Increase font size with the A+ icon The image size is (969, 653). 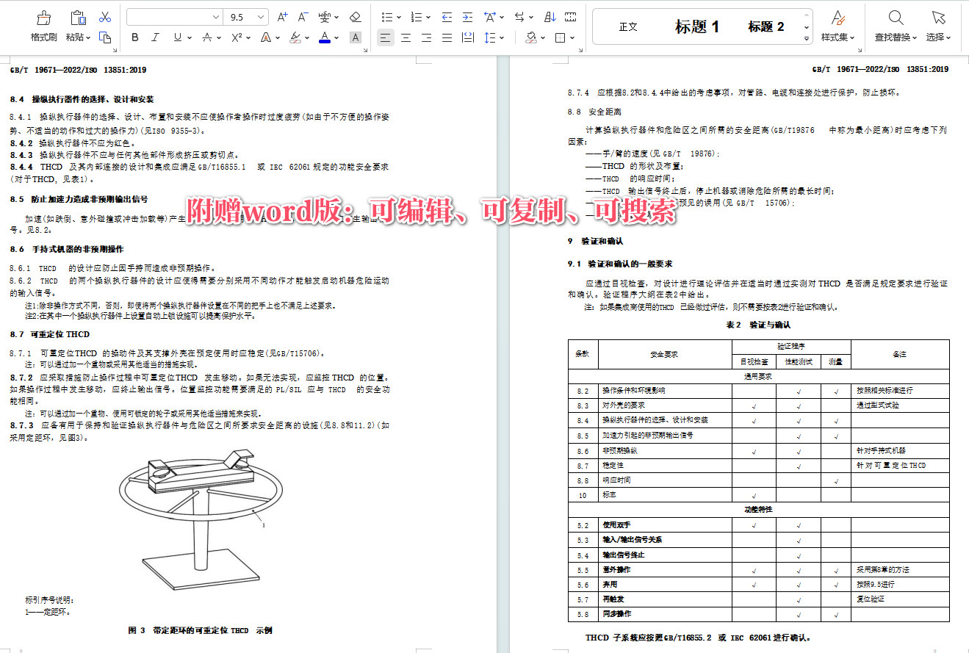point(282,17)
